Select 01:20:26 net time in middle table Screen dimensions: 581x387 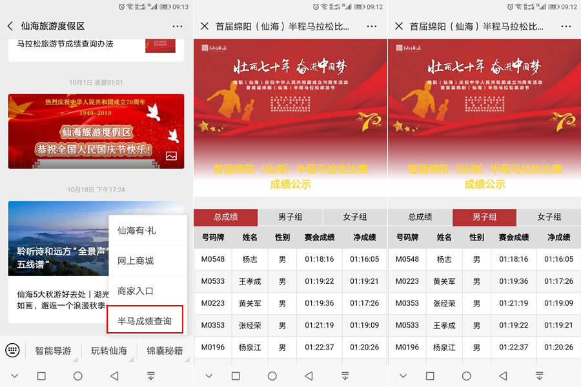(365, 348)
